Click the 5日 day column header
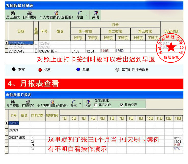Screen dimensions: 188x164 pos(103,118)
